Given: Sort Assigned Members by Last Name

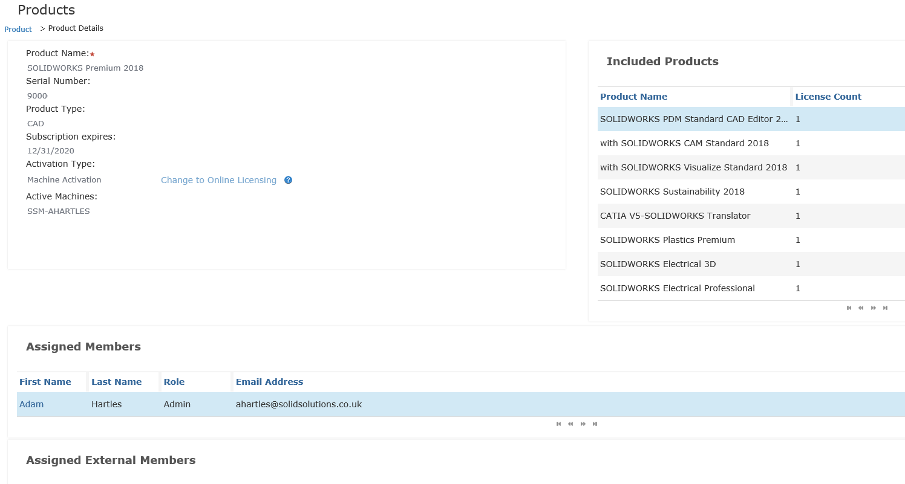Looking at the screenshot, I should 117,382.
